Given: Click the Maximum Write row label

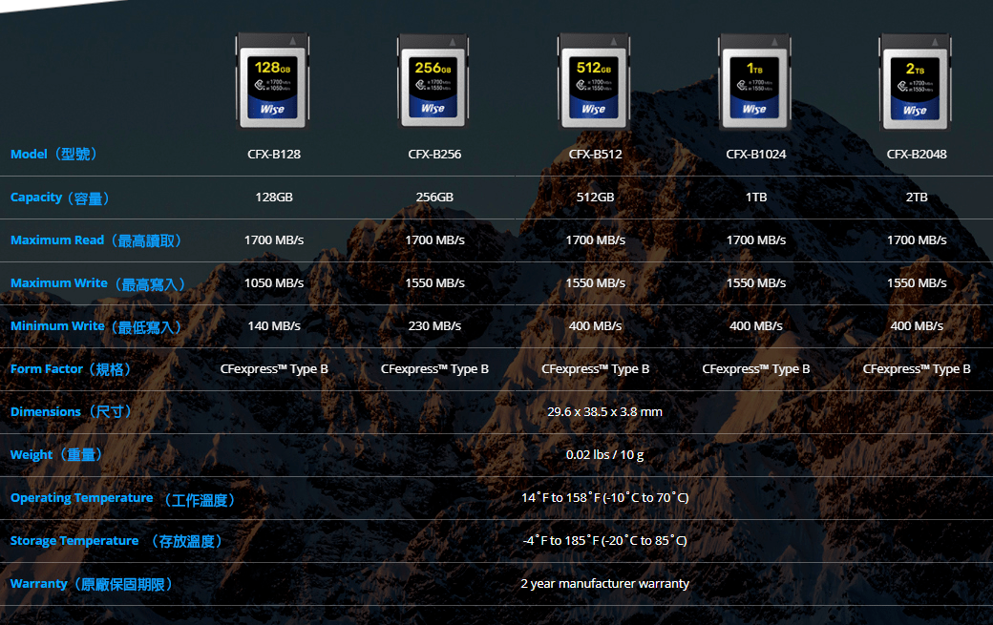Looking at the screenshot, I should click(x=97, y=283).
